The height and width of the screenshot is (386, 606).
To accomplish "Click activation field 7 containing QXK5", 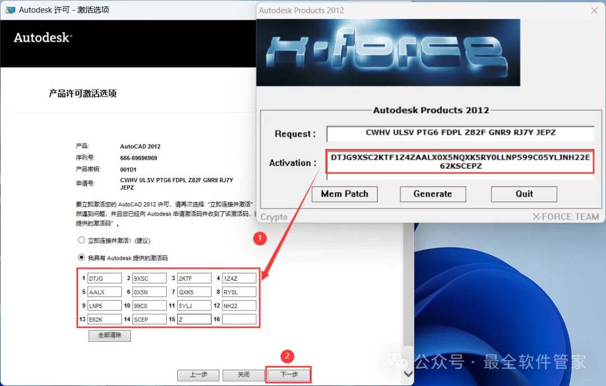I will pyautogui.click(x=194, y=292).
